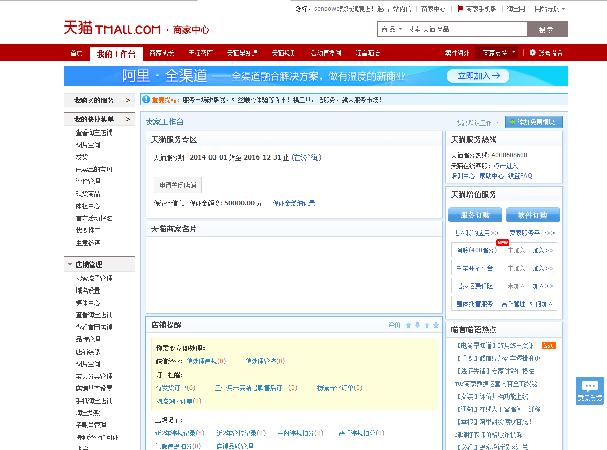Image resolution: width=607 pixels, height=450 pixels.
Task: Open the 续签FAQ link
Action: [x=520, y=176]
